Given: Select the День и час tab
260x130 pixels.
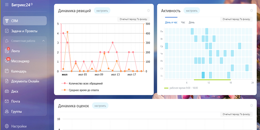Looking at the screenshot, I should [171, 22].
